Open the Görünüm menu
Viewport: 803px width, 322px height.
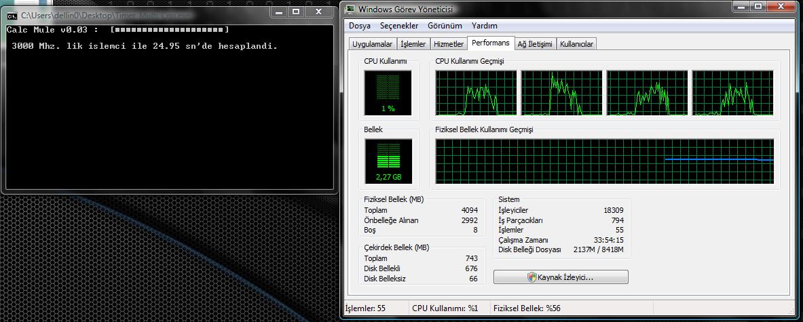point(445,26)
